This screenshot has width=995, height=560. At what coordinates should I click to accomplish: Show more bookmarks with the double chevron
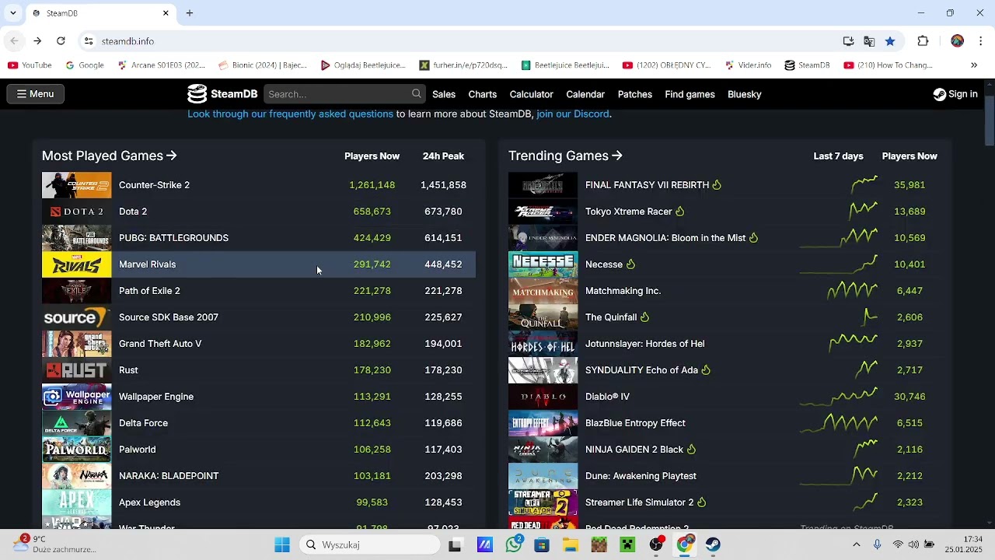coord(974,65)
